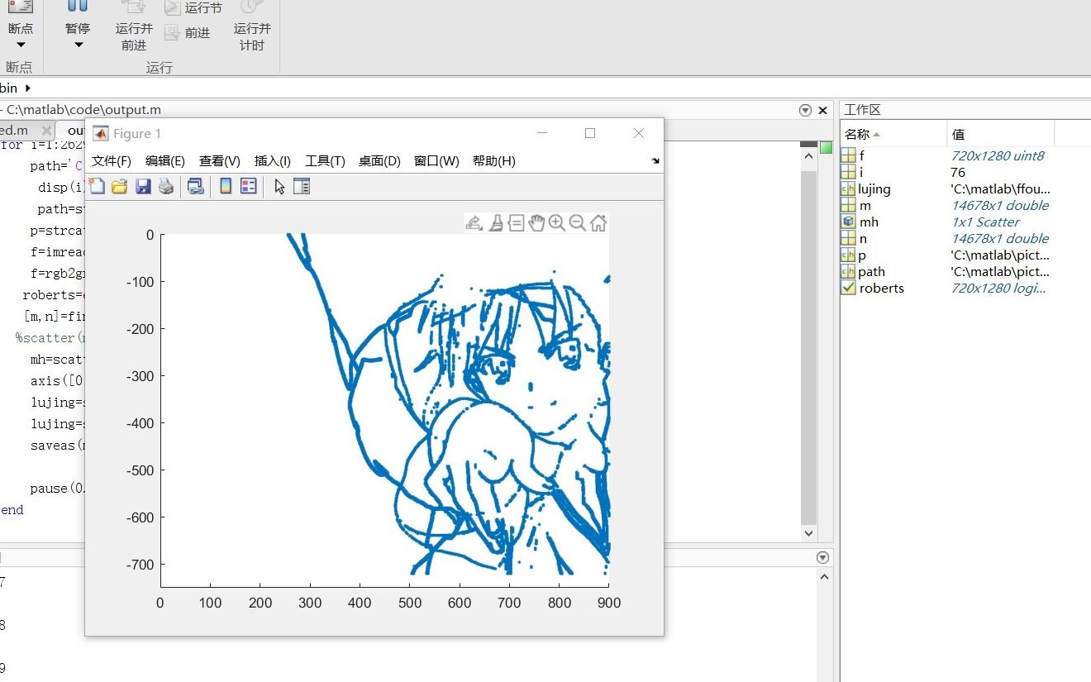Click the Insert Legend icon
The height and width of the screenshot is (682, 1091).
248,187
